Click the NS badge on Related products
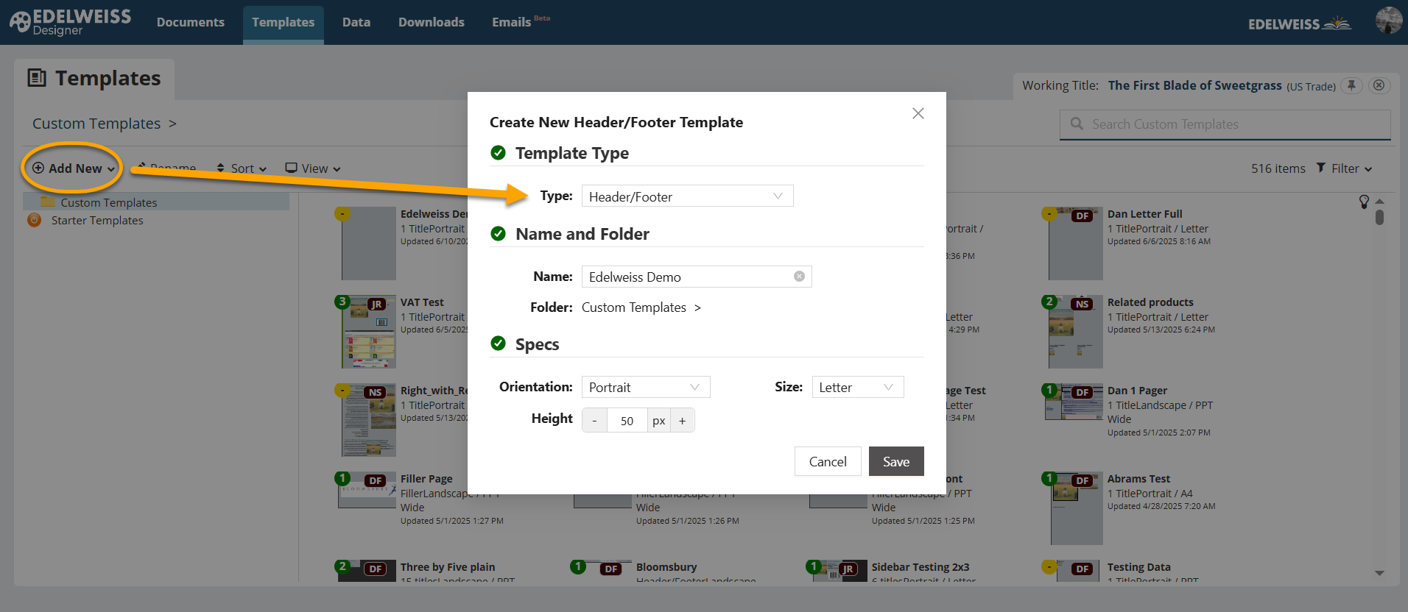The image size is (1408, 612). click(x=1082, y=304)
